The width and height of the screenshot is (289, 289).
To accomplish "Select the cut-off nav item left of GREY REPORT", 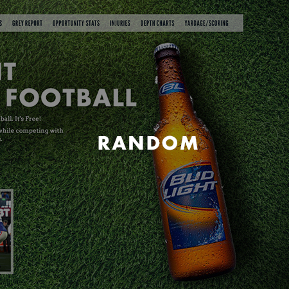I will (x=1, y=23).
